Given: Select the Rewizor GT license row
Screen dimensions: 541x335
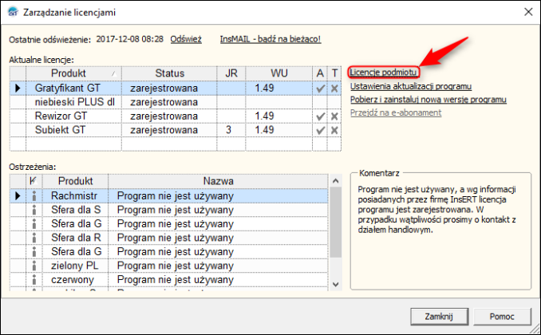Looking at the screenshot, I should [x=176, y=116].
